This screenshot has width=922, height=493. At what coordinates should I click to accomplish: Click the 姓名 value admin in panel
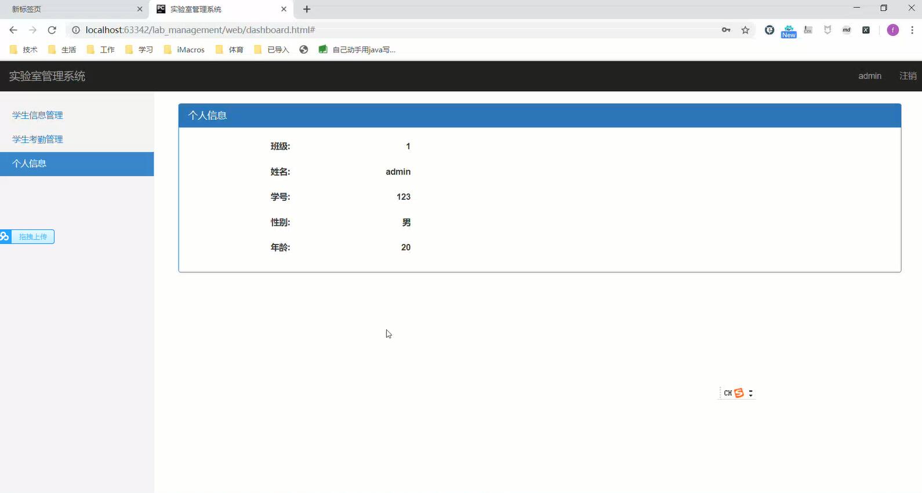click(x=398, y=172)
